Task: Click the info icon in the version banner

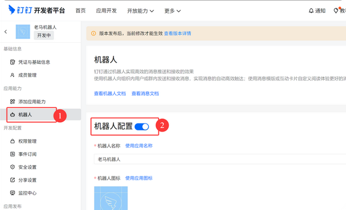Action: click(94, 34)
